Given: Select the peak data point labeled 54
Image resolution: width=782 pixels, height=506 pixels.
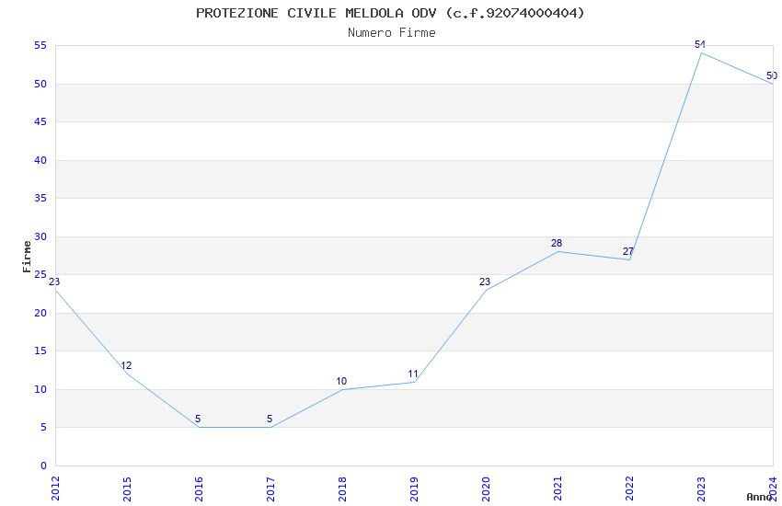Looking at the screenshot, I should [x=701, y=52].
